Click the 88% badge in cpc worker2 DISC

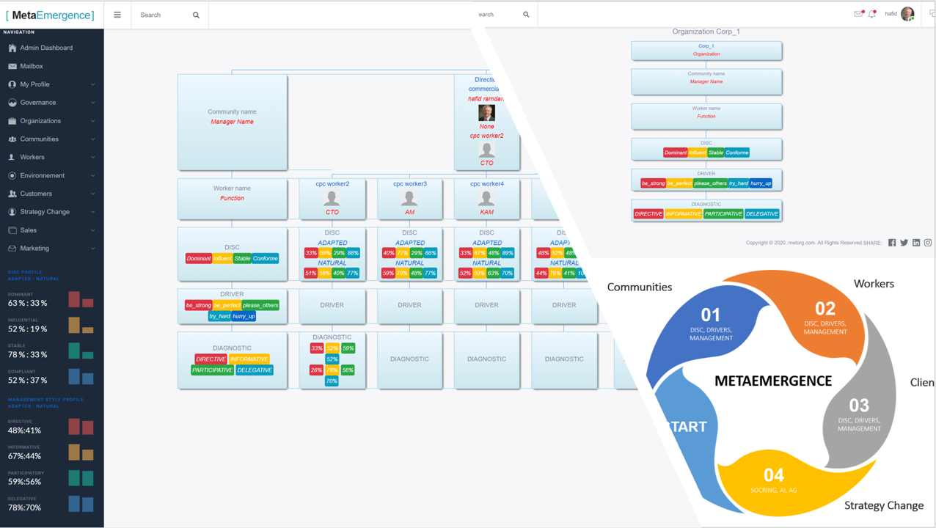pos(353,253)
